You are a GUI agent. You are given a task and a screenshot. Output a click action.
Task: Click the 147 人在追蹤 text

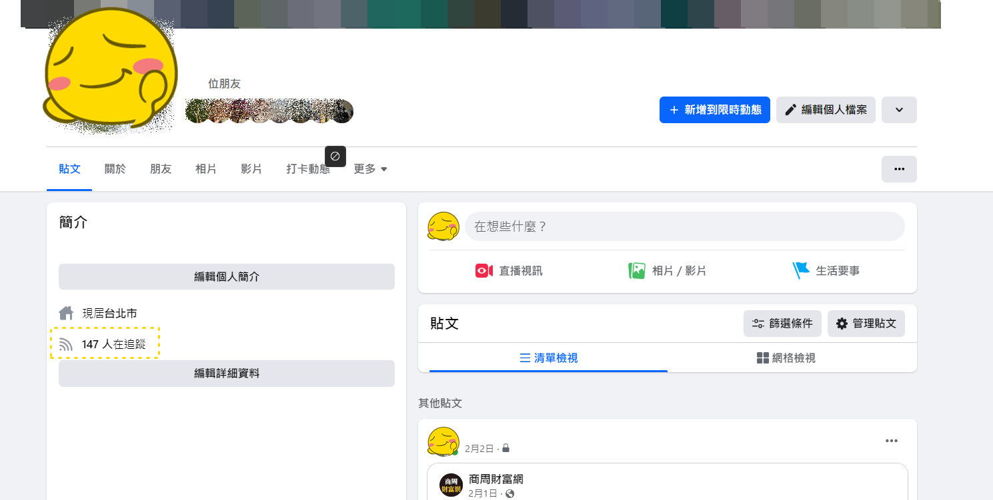[x=114, y=344]
